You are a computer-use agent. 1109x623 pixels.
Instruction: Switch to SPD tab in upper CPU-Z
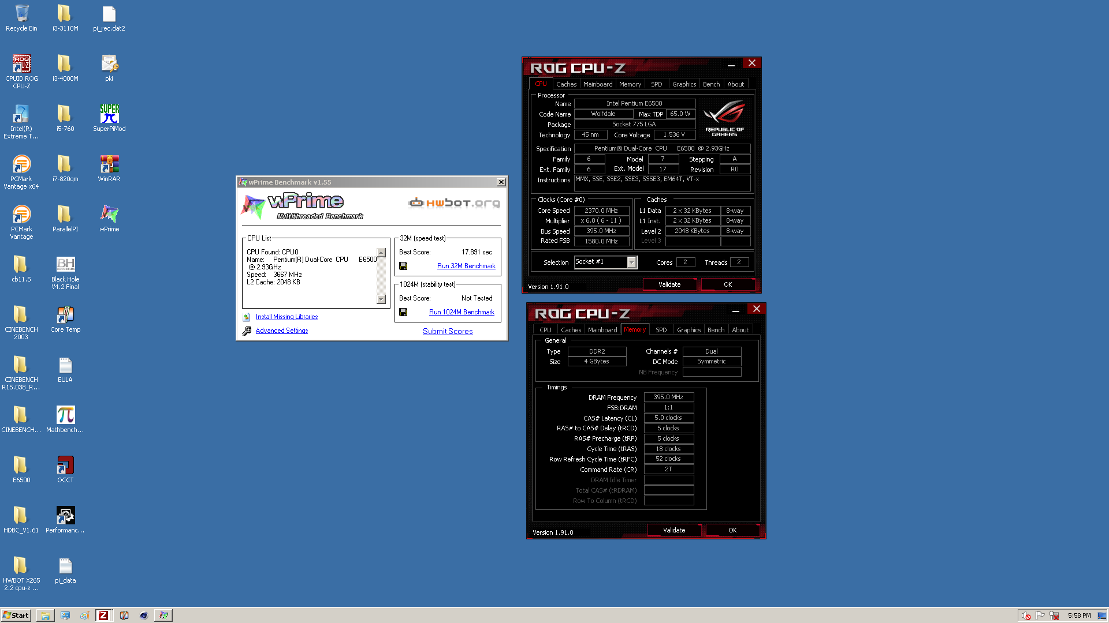point(657,84)
